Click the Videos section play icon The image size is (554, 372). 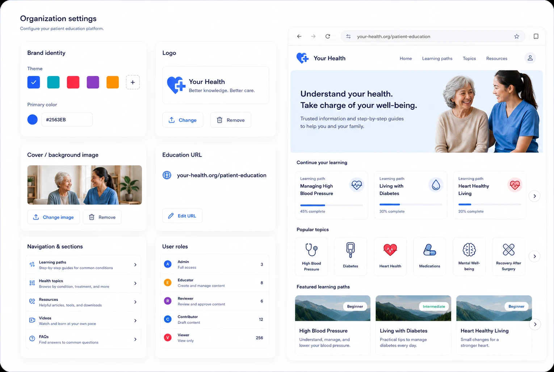[x=32, y=320]
